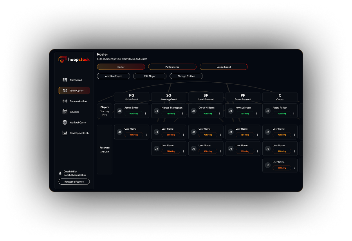Screen dimensions: 352x241
Task: Click avatar of the PG reserve player
Action: click(120, 132)
